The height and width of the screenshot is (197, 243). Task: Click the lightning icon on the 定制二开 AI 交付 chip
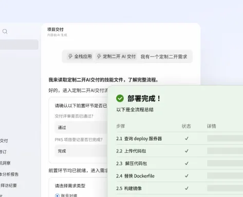click(99, 56)
